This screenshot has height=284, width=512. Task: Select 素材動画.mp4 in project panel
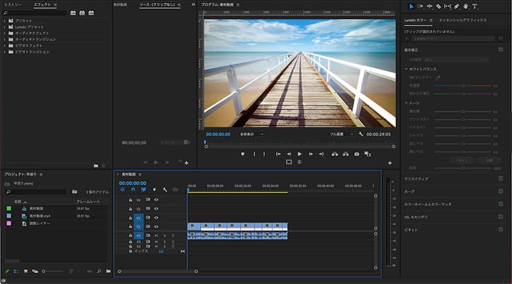click(40, 216)
